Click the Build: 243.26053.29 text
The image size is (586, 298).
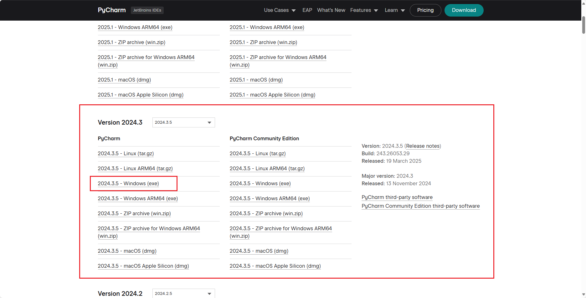[386, 153]
